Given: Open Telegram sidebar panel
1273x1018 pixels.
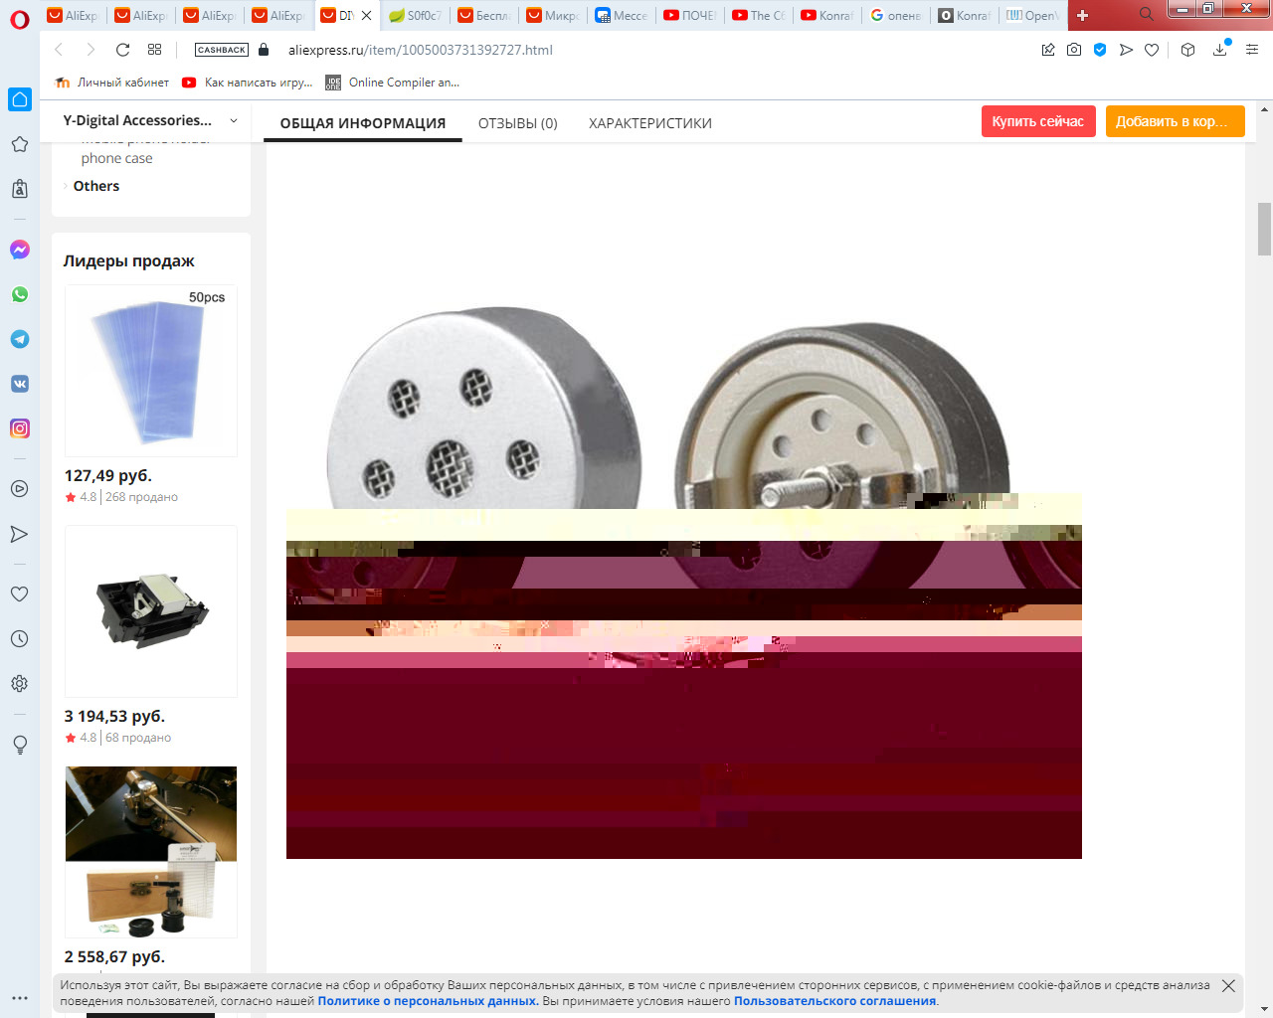Looking at the screenshot, I should tap(20, 339).
